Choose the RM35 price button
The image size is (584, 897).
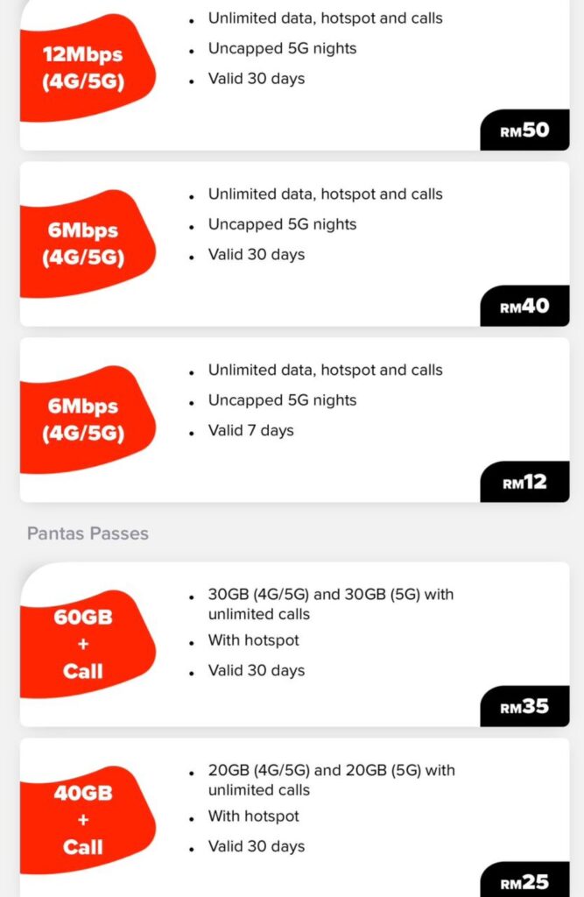[x=524, y=706]
